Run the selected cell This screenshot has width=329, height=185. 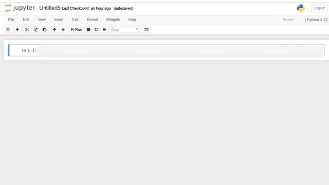(77, 30)
